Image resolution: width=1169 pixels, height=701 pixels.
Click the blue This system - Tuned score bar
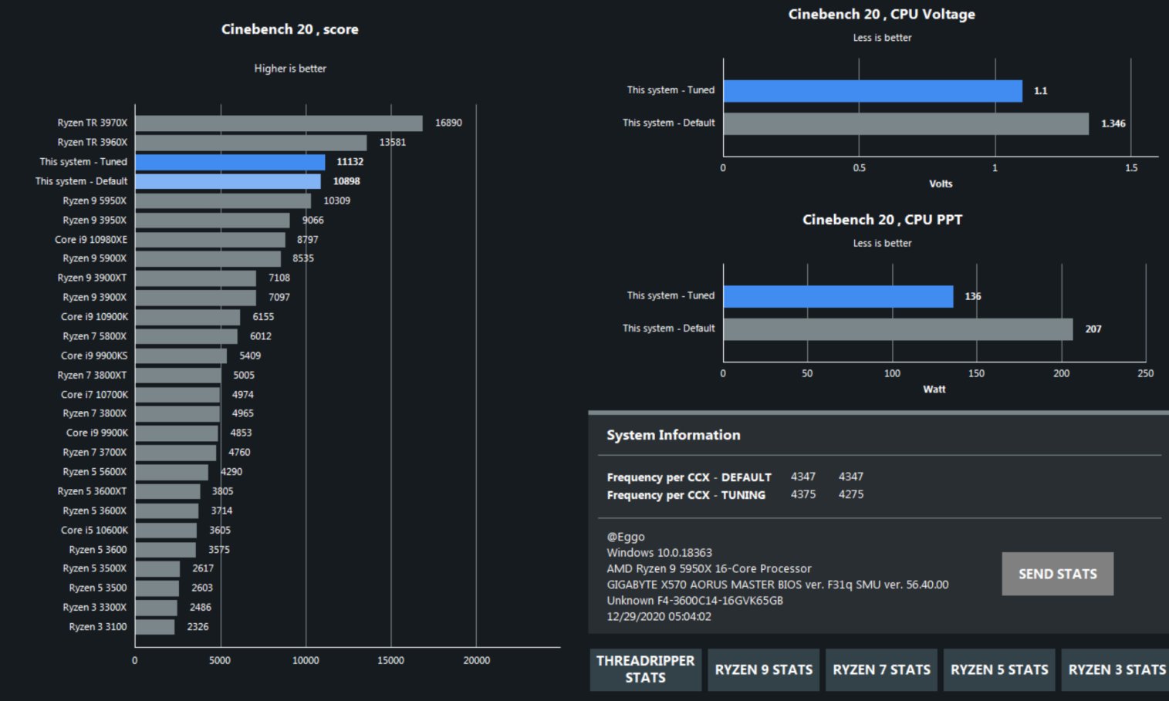(230, 162)
